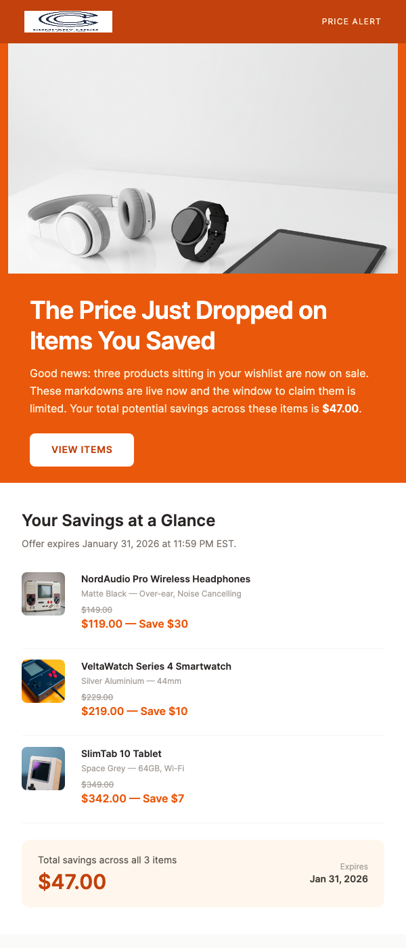Click the NordAudio Pro Wireless Headphones title
Image resolution: width=406 pixels, height=948 pixels.
[166, 579]
